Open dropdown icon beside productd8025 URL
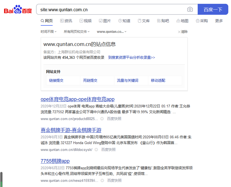Screen dimensions: 231x187 pyautogui.click(x=102, y=119)
